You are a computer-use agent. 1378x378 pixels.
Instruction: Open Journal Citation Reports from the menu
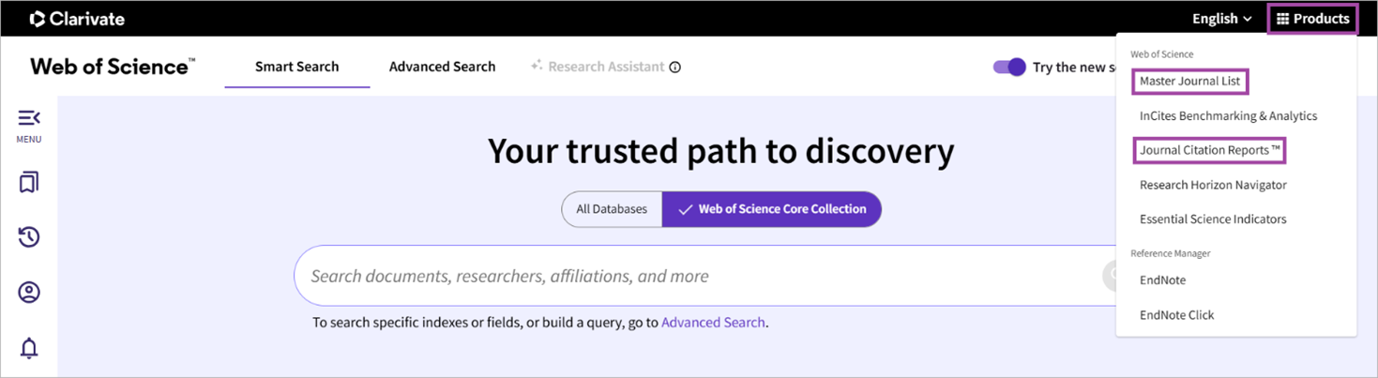(1209, 150)
